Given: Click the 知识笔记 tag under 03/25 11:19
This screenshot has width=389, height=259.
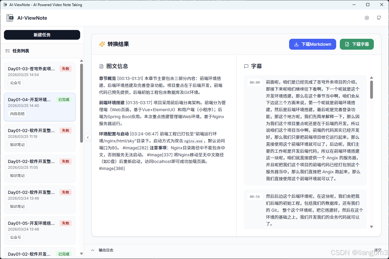Looking at the screenshot, I should point(17,145).
